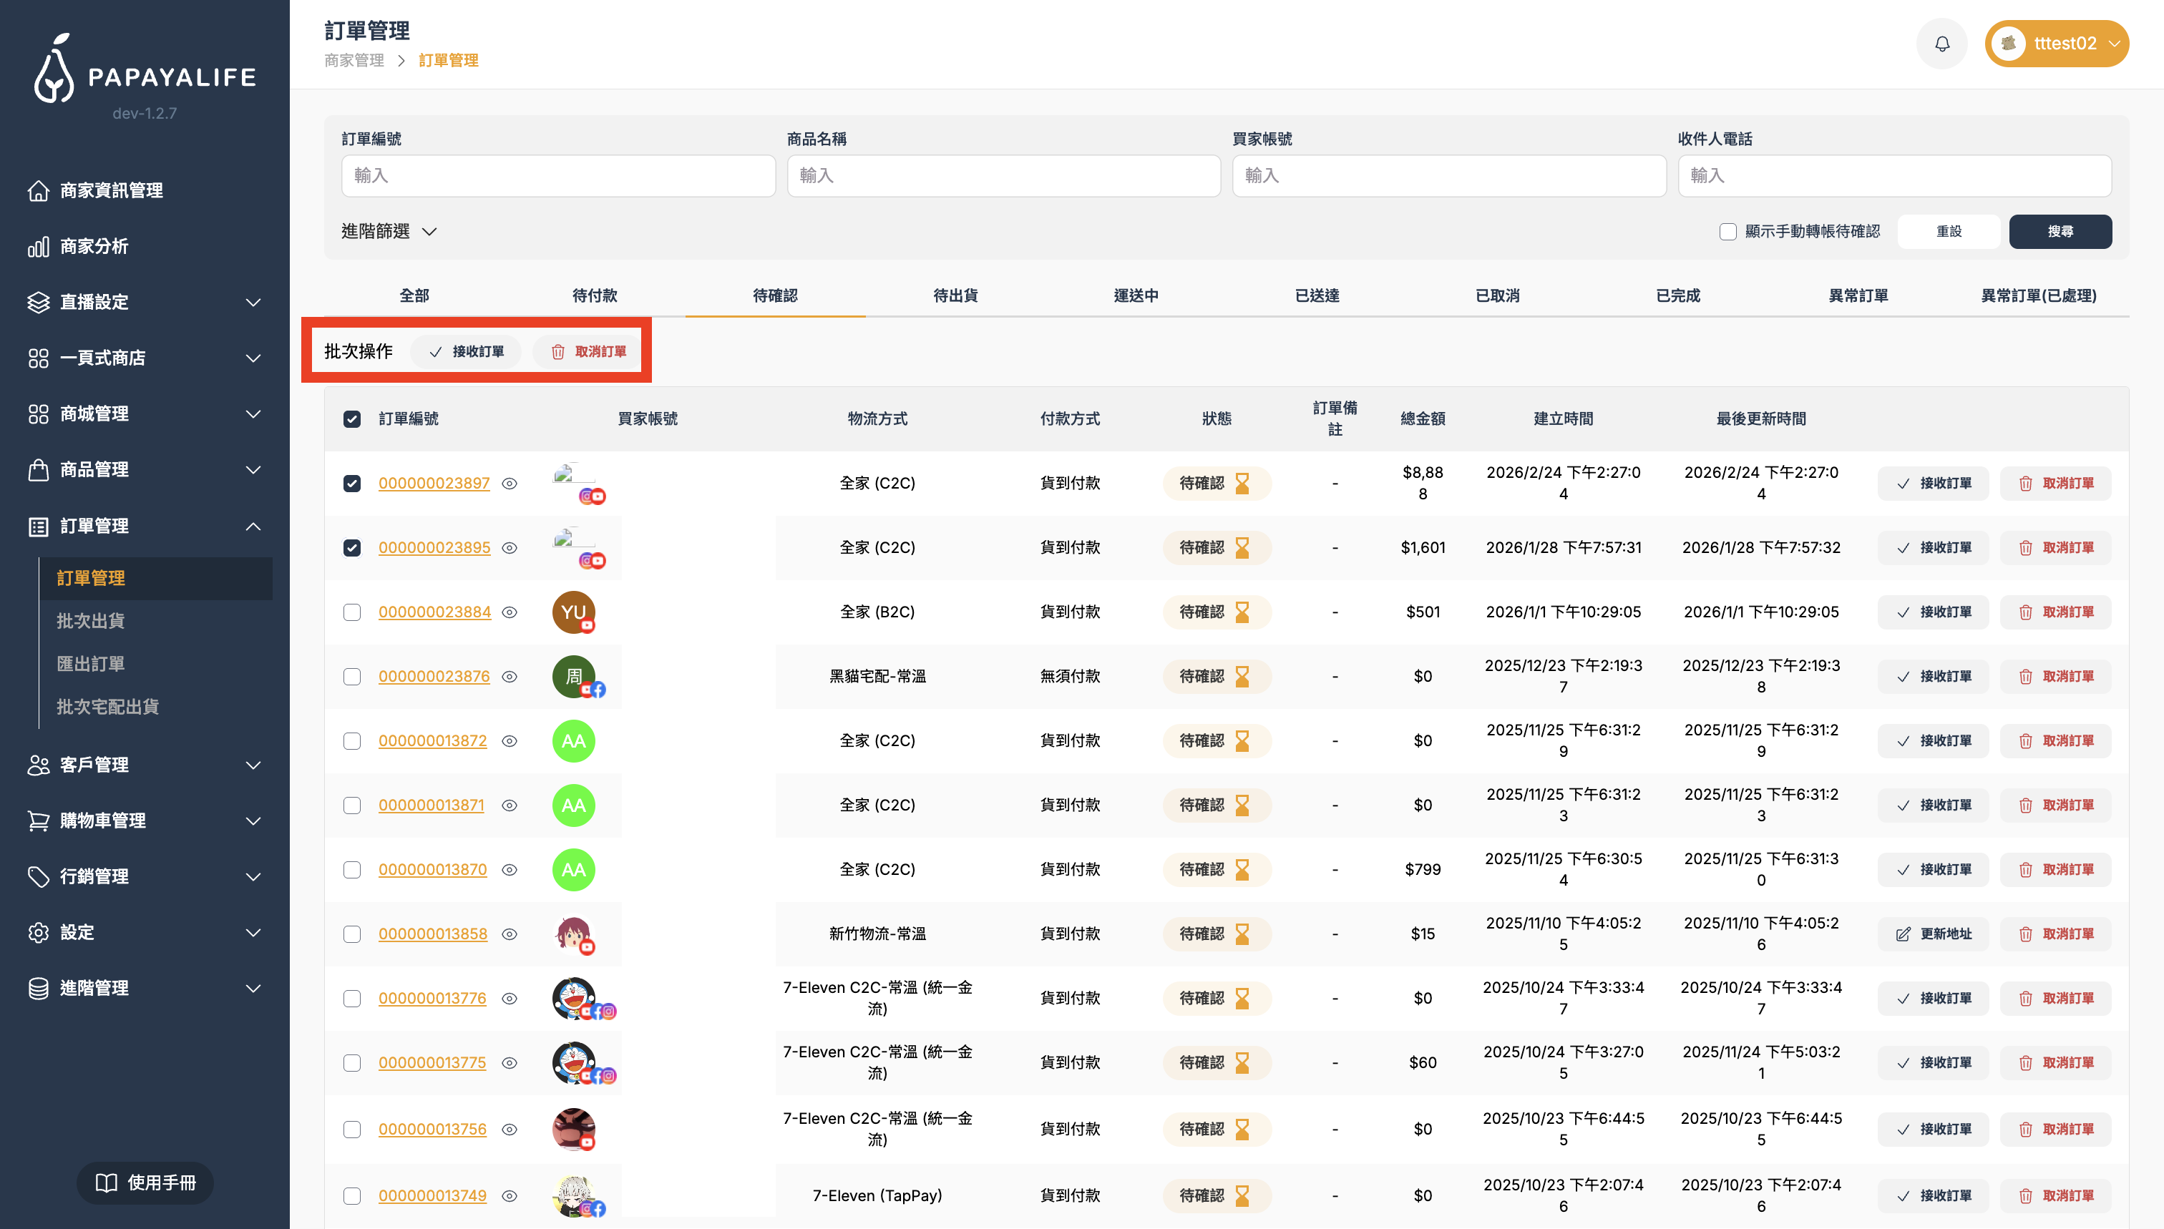Screen dimensions: 2164x1229
Task: Click the eye icon beside order 000000023884
Action: tap(509, 613)
